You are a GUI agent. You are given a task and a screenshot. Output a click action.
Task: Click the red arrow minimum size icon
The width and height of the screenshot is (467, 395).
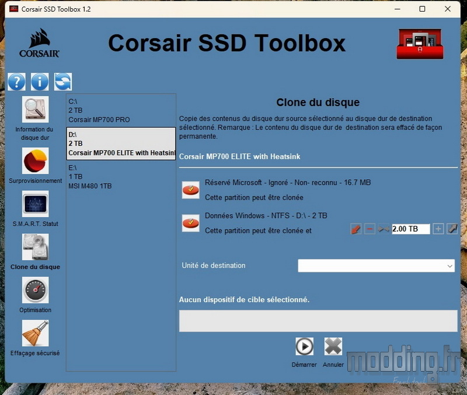pyautogui.click(x=356, y=229)
